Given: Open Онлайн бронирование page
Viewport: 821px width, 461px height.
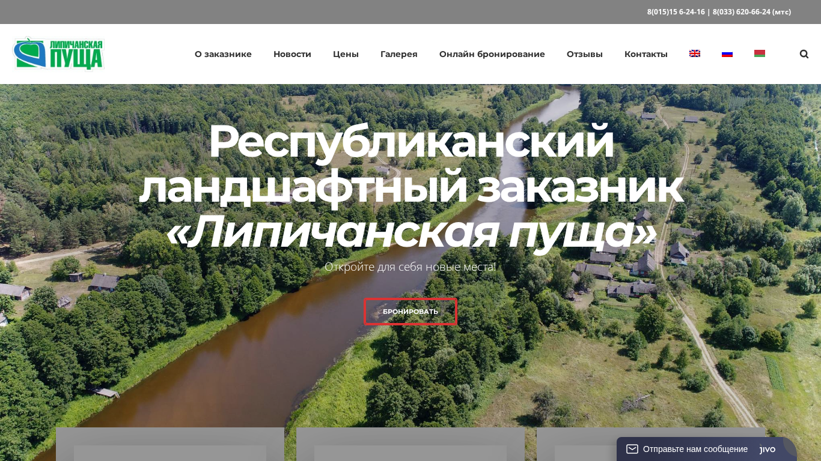Looking at the screenshot, I should [x=492, y=54].
